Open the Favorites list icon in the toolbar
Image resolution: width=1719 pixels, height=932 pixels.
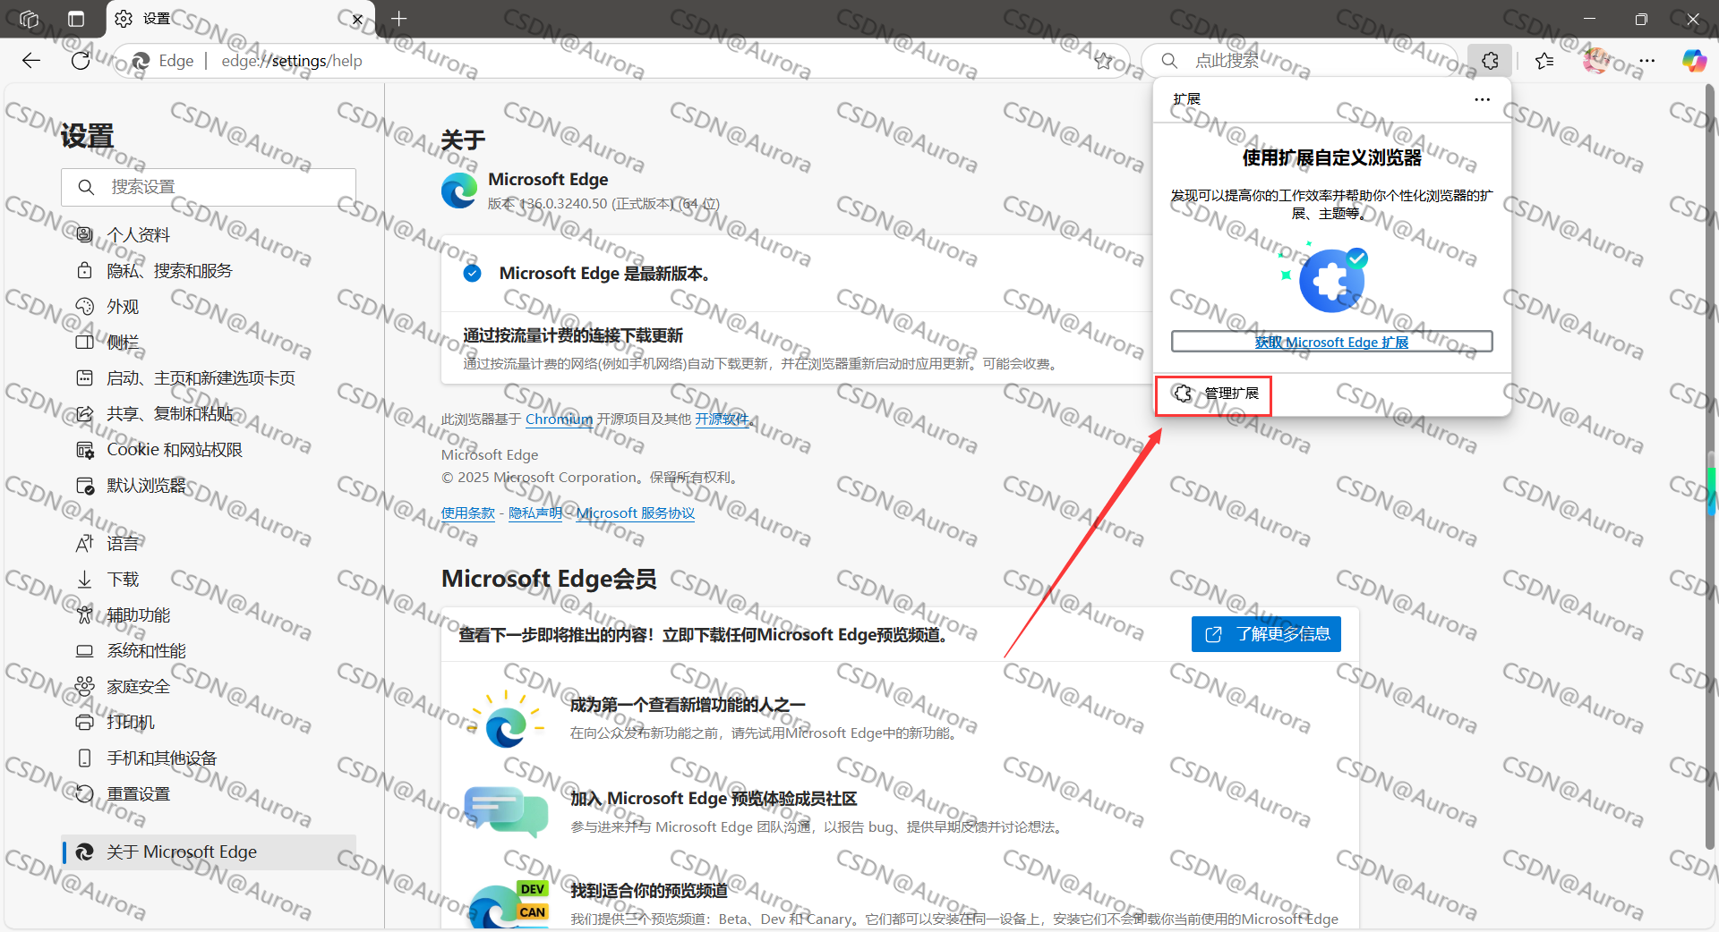[1544, 61]
